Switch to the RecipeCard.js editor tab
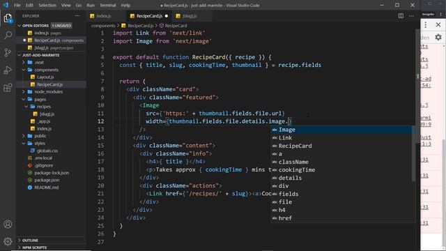This screenshot has height=251, width=446. [x=148, y=16]
